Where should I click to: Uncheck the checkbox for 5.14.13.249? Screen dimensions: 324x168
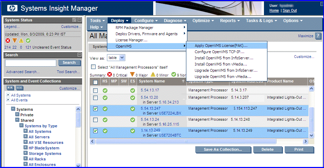[x=95, y=131]
